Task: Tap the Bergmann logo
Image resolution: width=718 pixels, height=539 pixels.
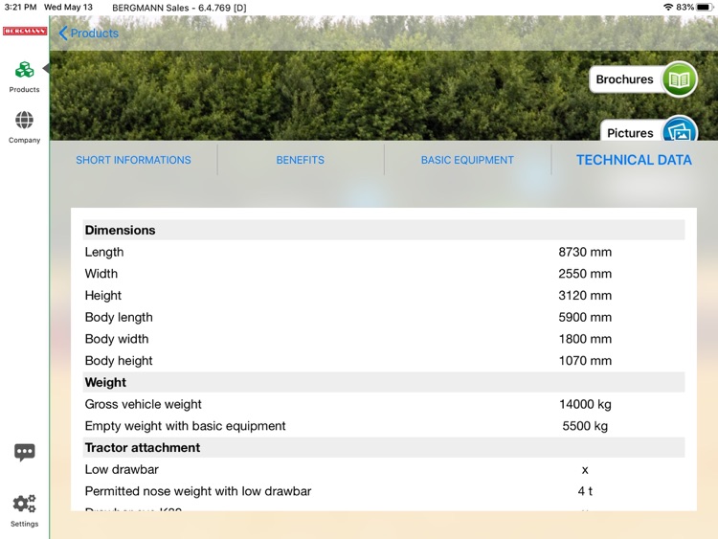Action: point(25,31)
